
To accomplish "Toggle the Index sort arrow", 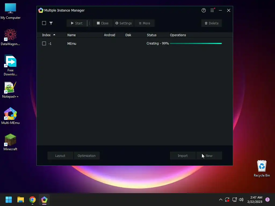I will (x=54, y=35).
